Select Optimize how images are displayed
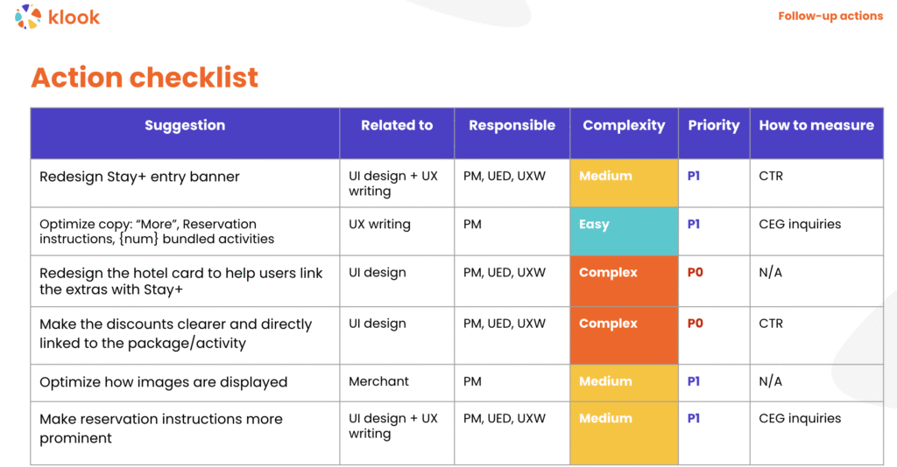The height and width of the screenshot is (467, 897). [x=164, y=382]
